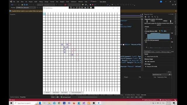Open the notification center icon

point(174,103)
